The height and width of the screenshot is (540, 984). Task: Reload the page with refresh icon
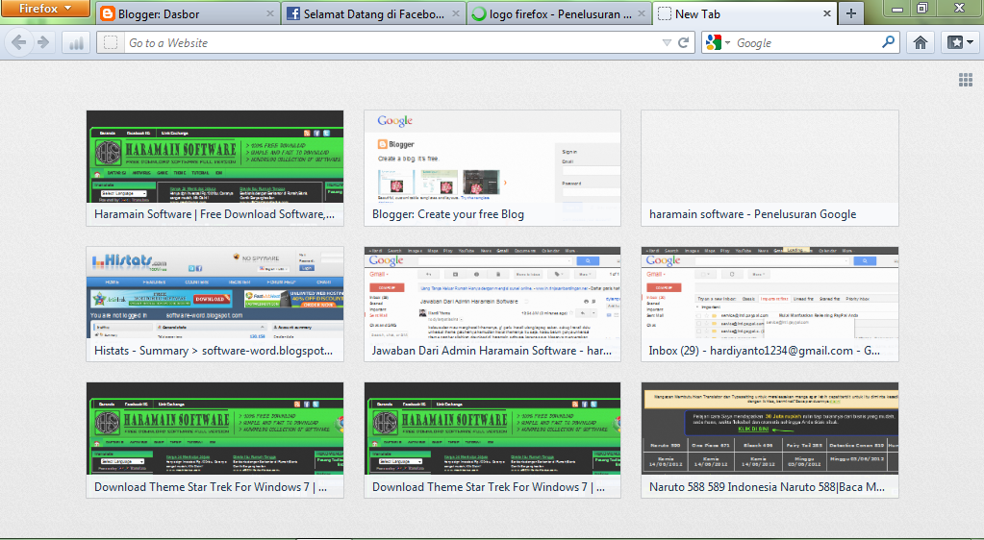pyautogui.click(x=683, y=42)
